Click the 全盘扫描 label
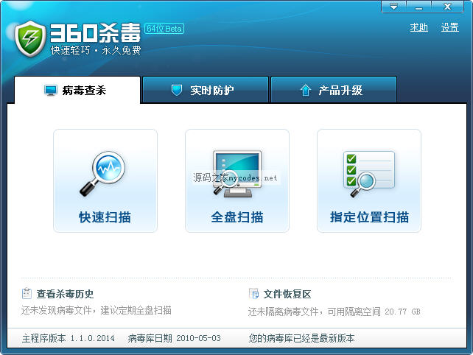 tap(237, 217)
